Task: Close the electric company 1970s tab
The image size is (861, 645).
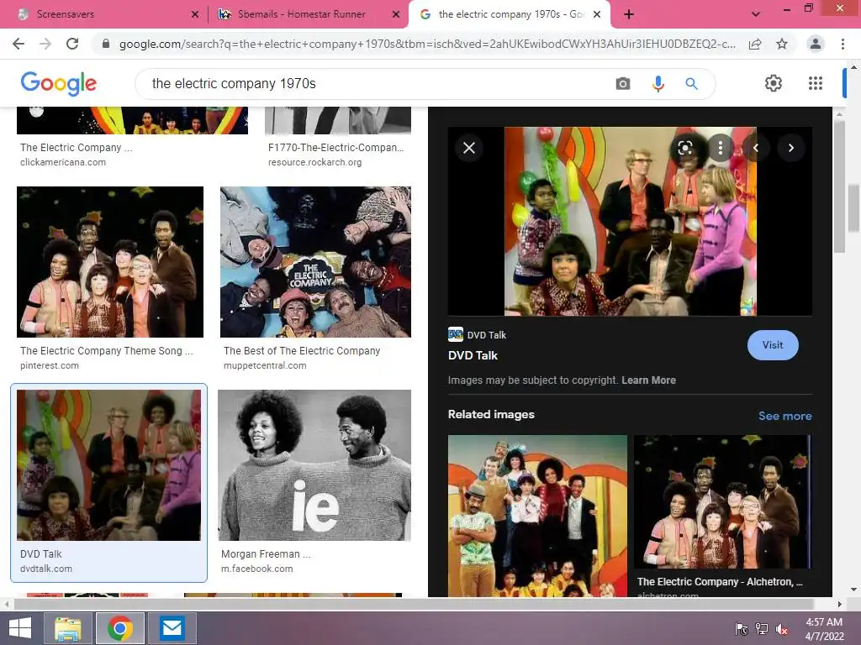Action: pyautogui.click(x=597, y=14)
